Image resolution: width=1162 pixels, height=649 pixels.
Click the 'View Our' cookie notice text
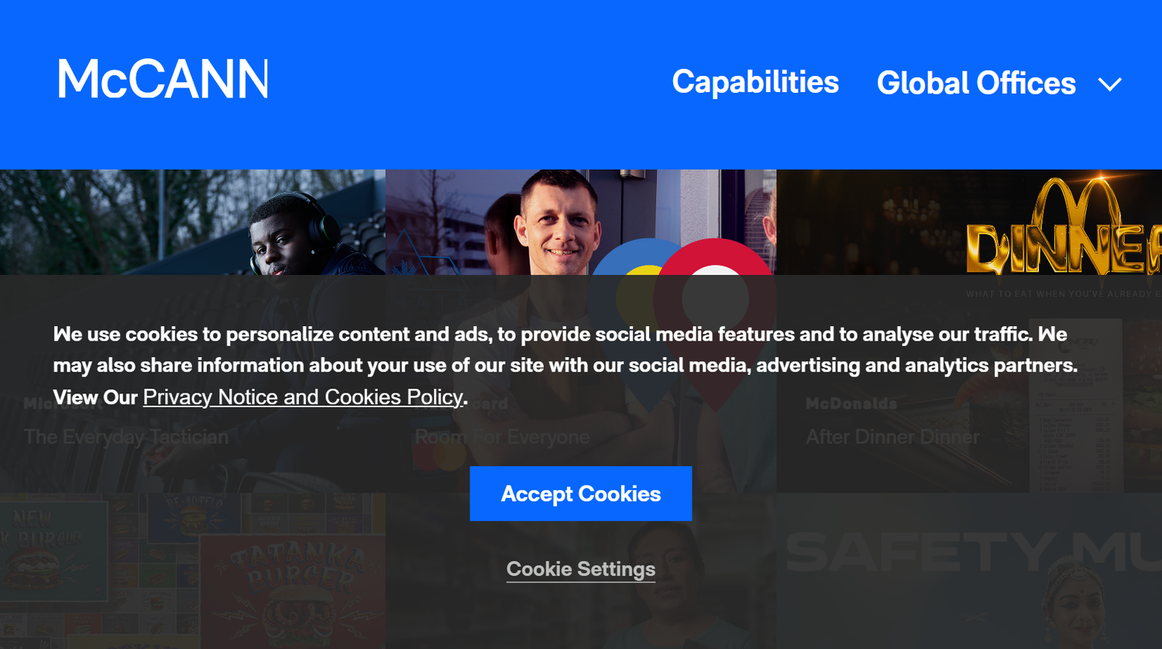(x=93, y=397)
